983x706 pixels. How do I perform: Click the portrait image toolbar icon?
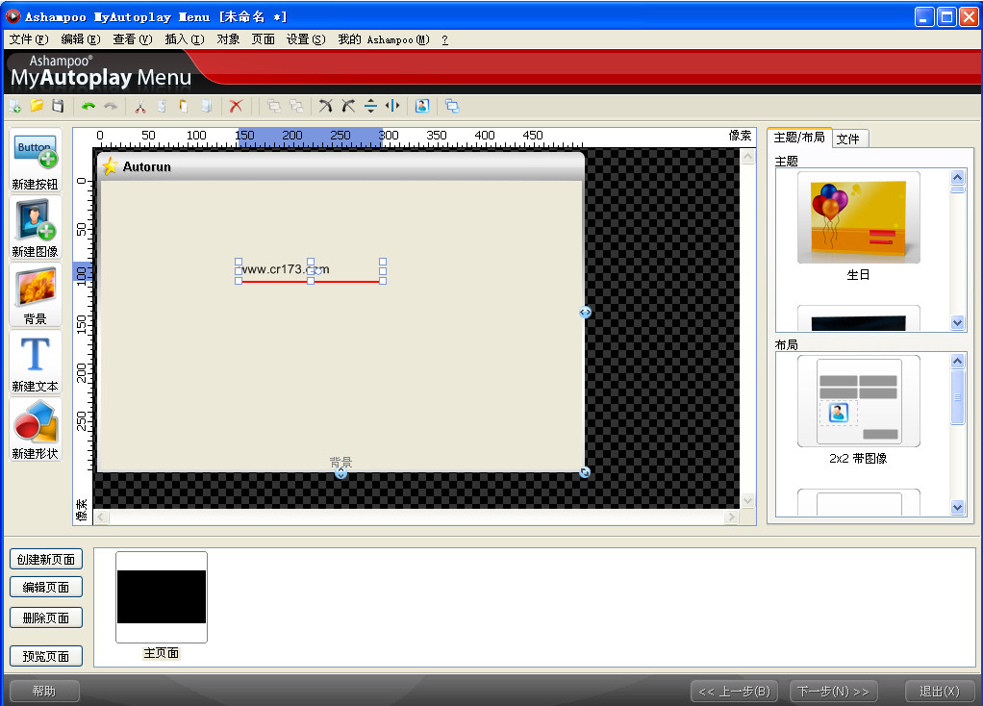click(x=422, y=106)
